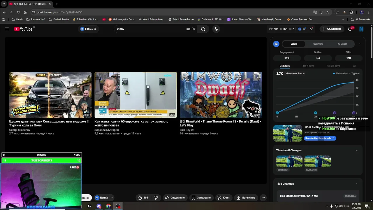Click the search box containing 'zisov'
This screenshot has width=373, height=210.
pos(151,29)
